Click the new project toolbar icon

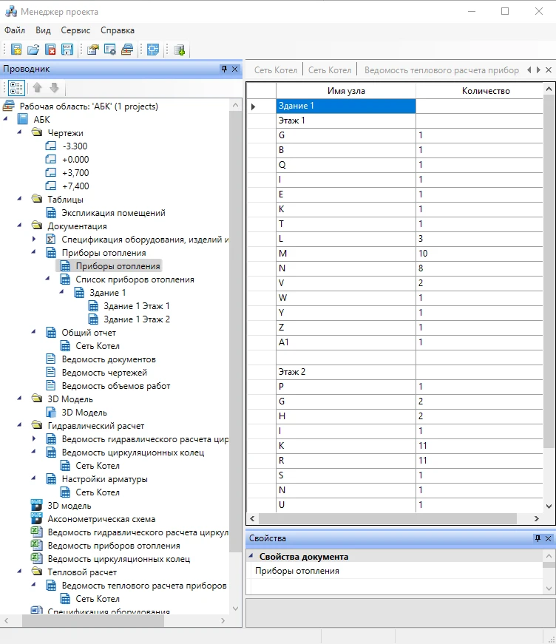click(16, 50)
